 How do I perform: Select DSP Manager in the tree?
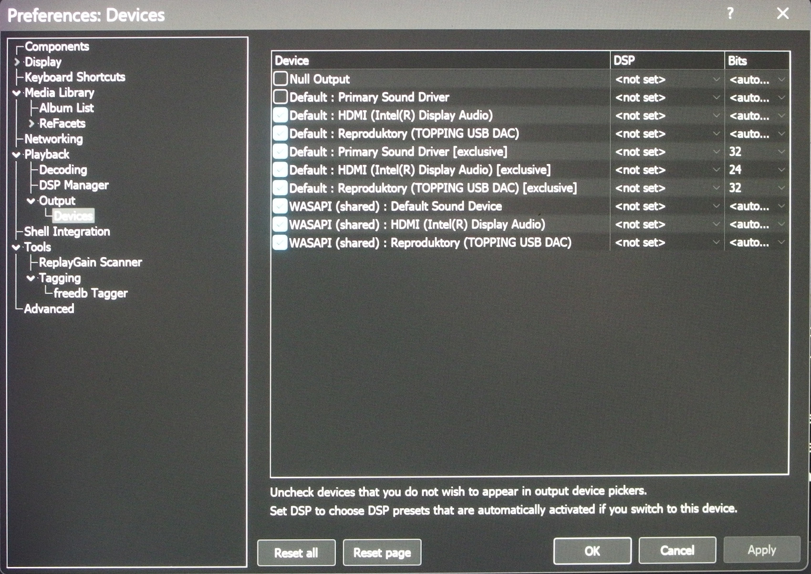[x=73, y=185]
